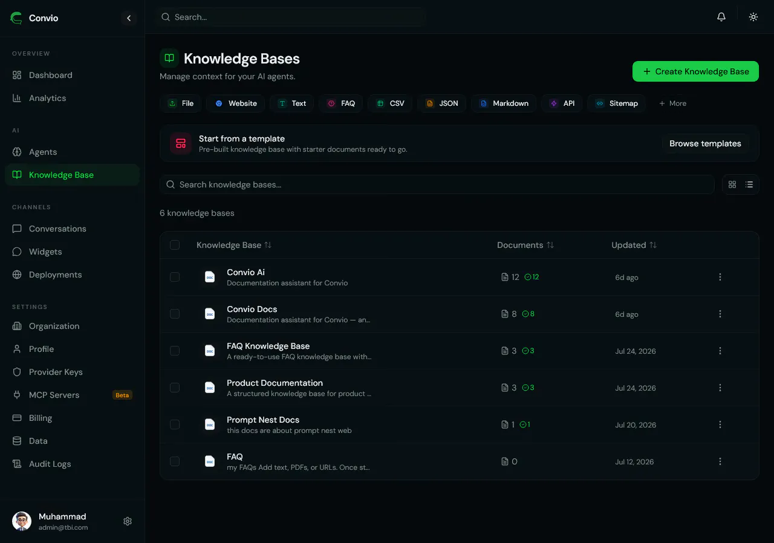The height and width of the screenshot is (543, 774).
Task: Choose the Sitemap source type chip
Action: 617,103
